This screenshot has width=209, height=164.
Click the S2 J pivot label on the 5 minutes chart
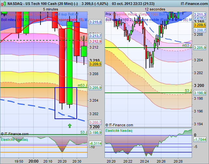coord(84,38)
